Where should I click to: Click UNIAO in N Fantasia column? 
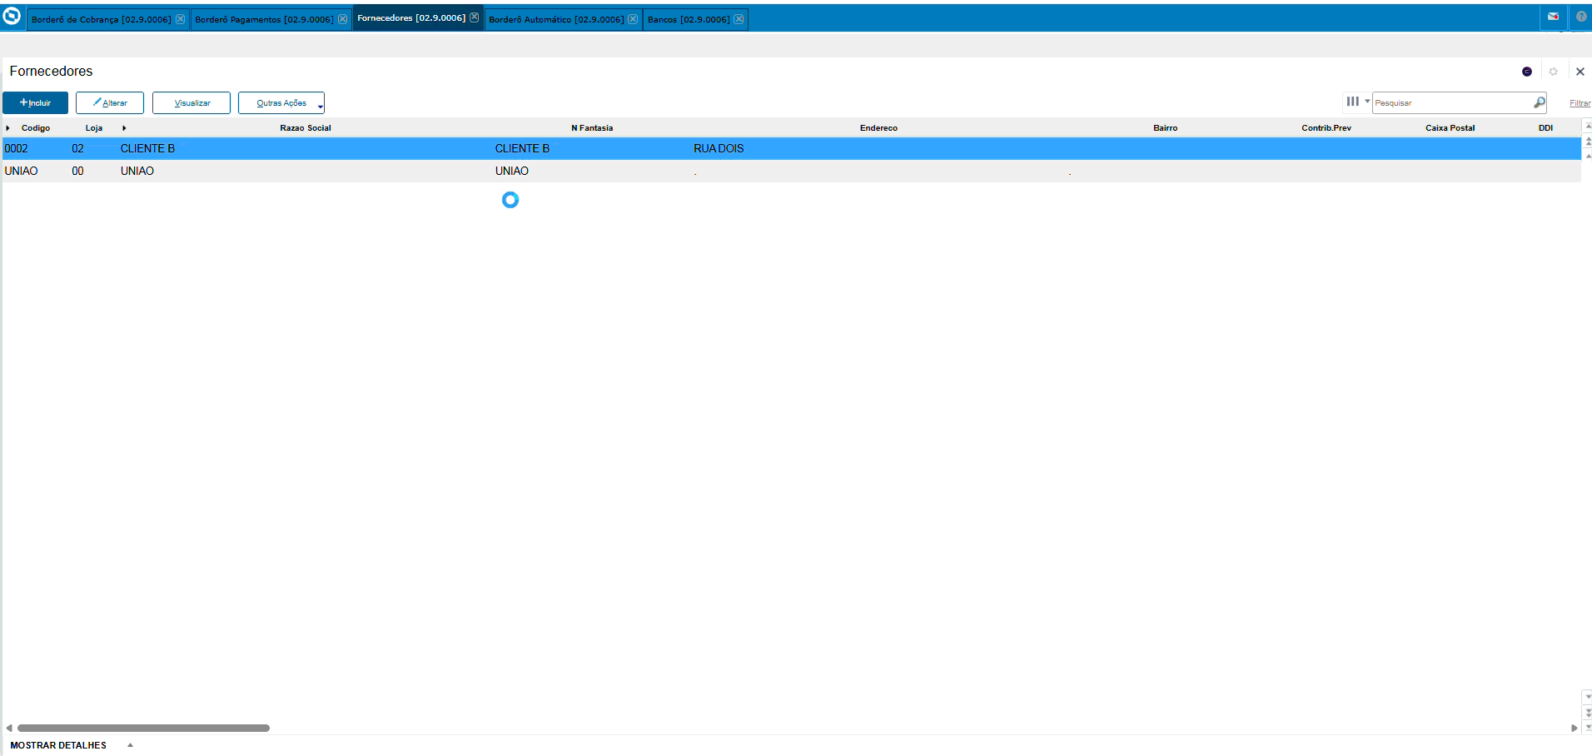(512, 171)
